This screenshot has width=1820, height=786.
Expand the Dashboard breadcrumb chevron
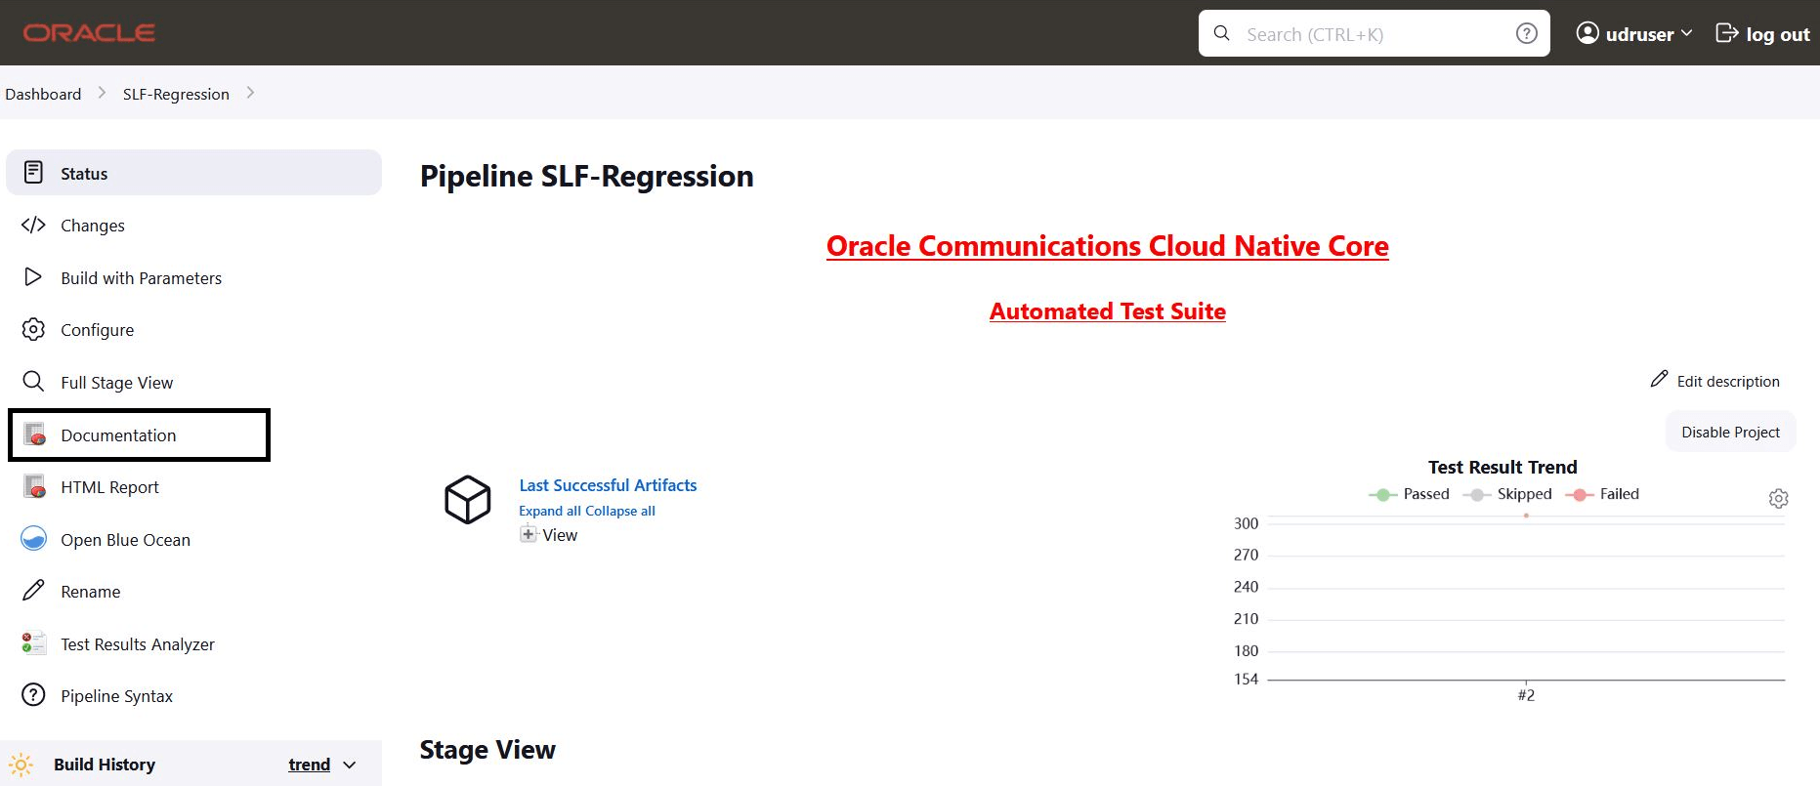(102, 93)
